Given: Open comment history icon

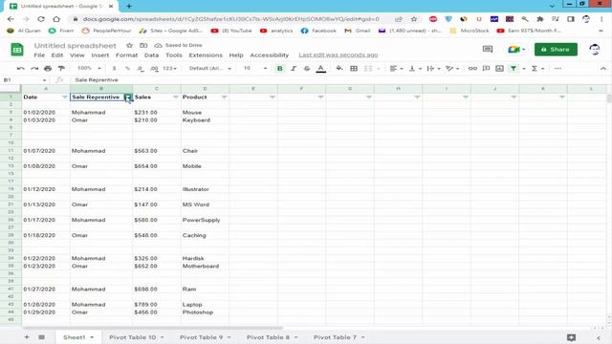Looking at the screenshot, I should tap(488, 49).
